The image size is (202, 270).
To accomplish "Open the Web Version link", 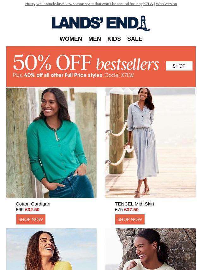I will tap(166, 3).
